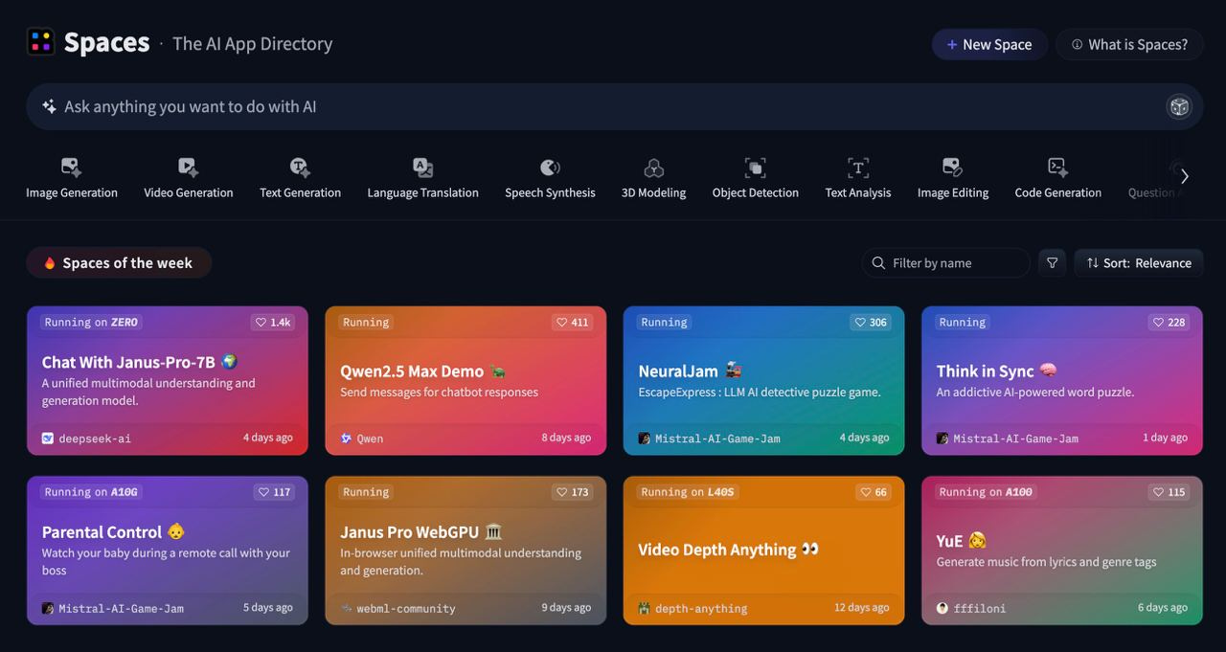Select the Video Generation category icon
Image resolution: width=1226 pixels, height=652 pixels.
[x=188, y=168]
